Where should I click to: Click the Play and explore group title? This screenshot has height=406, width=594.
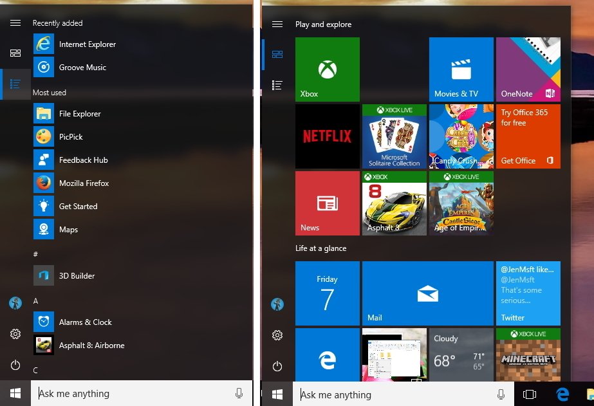(x=324, y=24)
